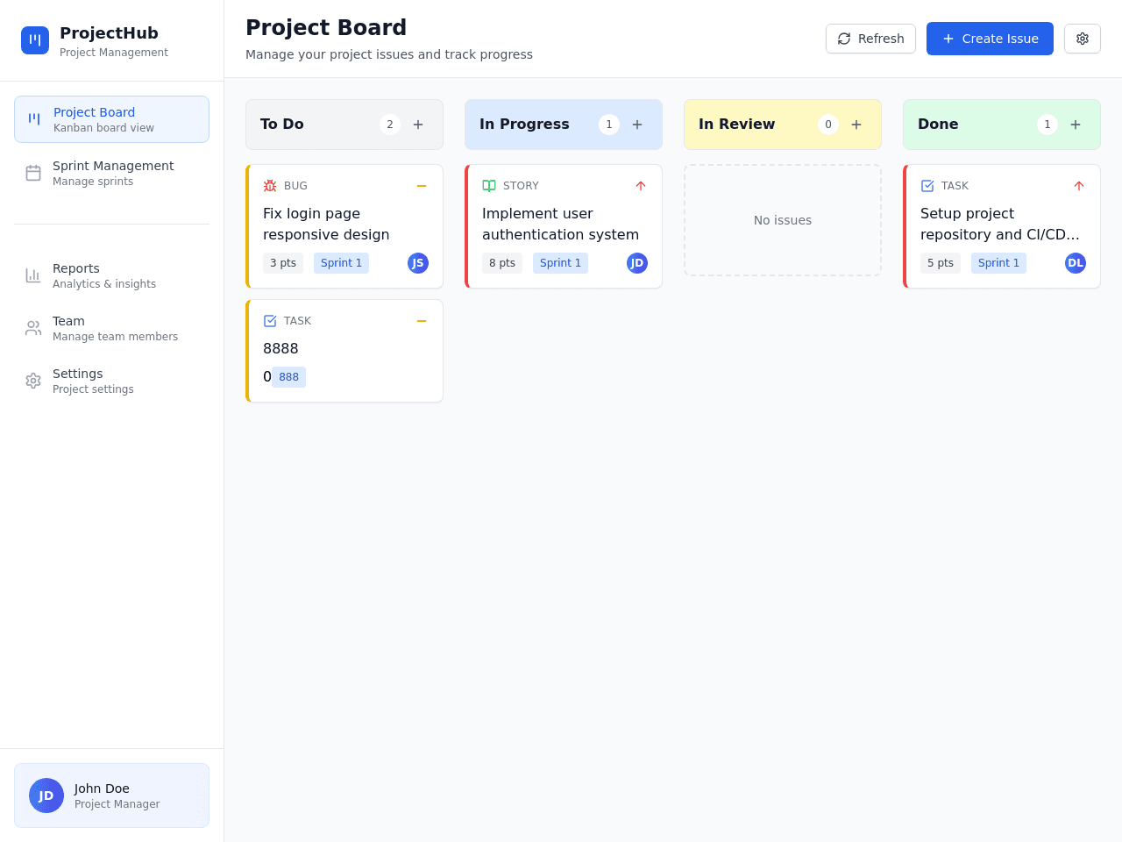Go to Reports analytics page
Viewport: 1122px width, 842px height.
click(111, 275)
